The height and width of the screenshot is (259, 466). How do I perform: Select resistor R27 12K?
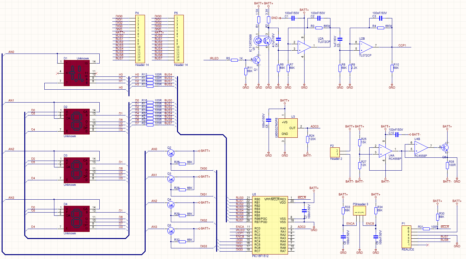359,165
